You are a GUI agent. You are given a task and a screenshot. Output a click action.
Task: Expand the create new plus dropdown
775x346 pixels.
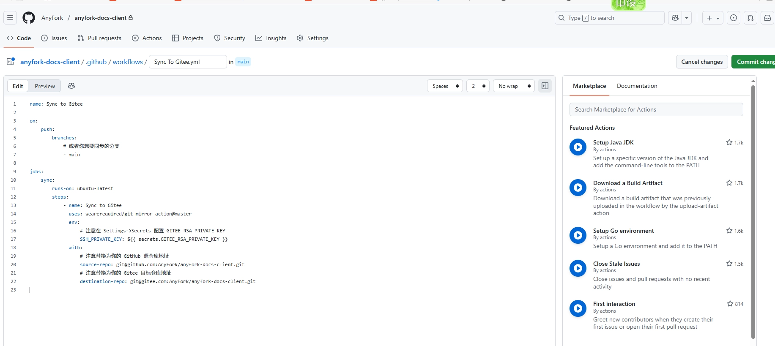712,18
